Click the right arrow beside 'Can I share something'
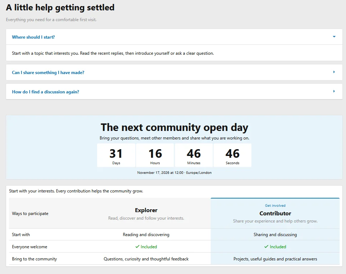The width and height of the screenshot is (346, 274). [334, 72]
